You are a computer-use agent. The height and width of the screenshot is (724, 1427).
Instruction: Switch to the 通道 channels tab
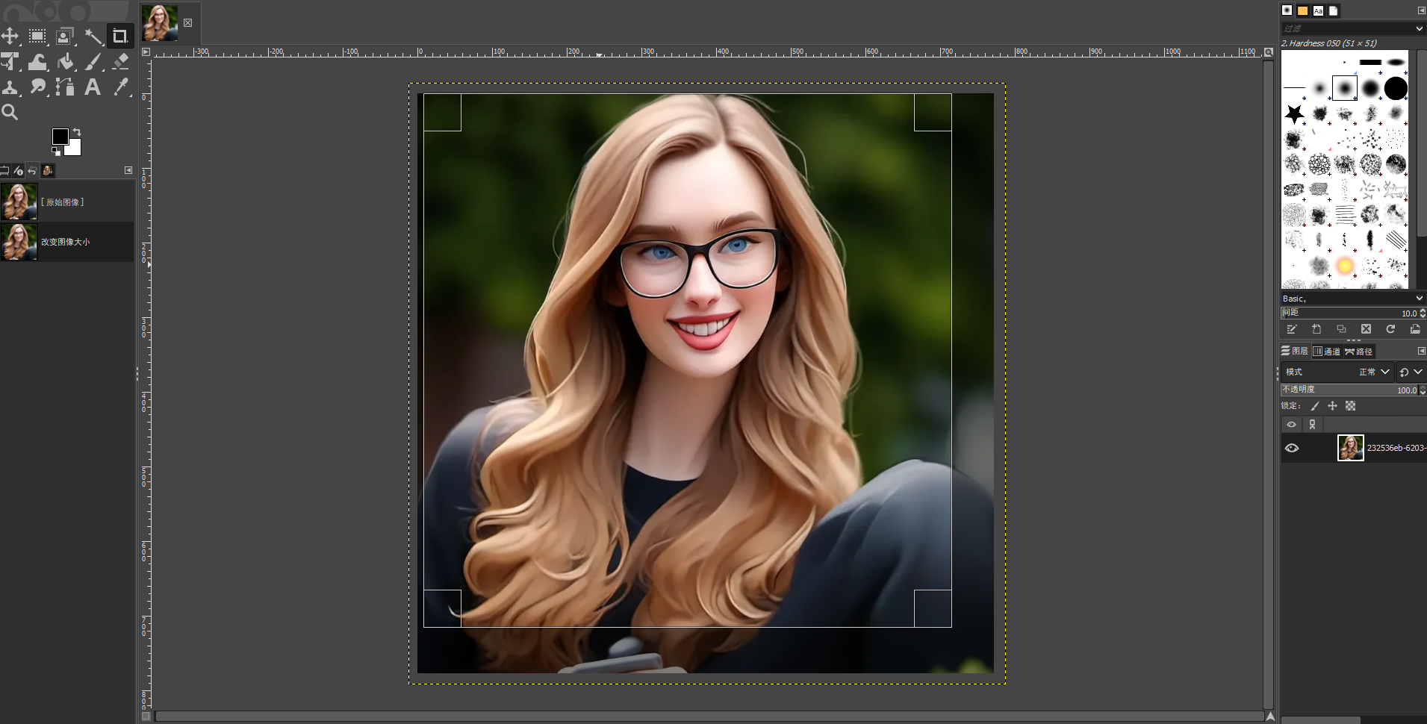[x=1327, y=351]
